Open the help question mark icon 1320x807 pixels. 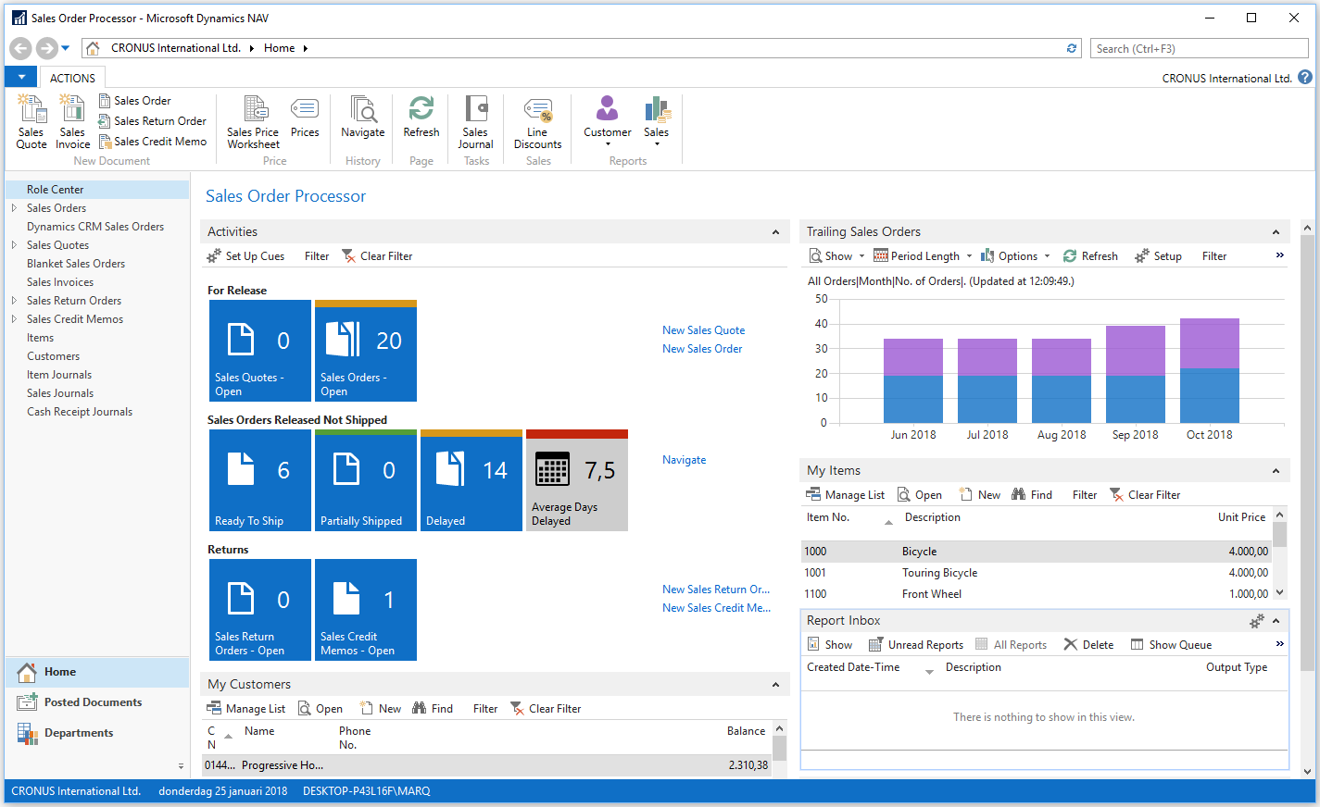tap(1305, 78)
